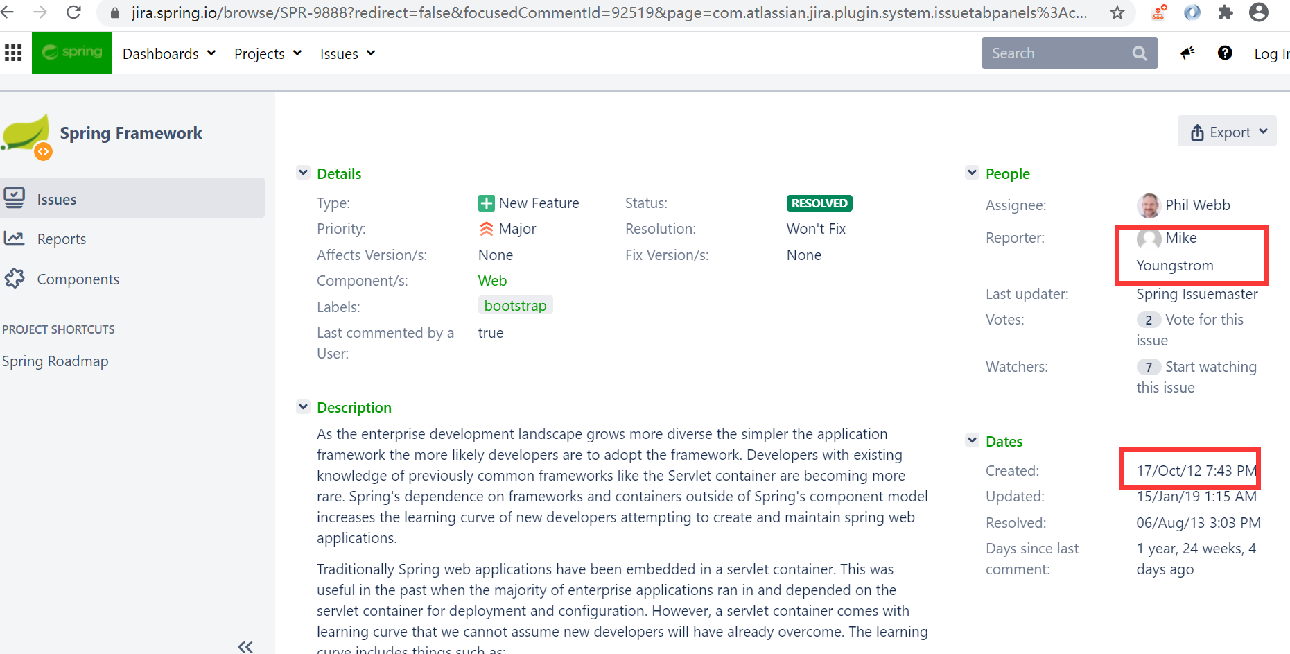
Task: Open the Dashboards dropdown menu
Action: tap(169, 53)
